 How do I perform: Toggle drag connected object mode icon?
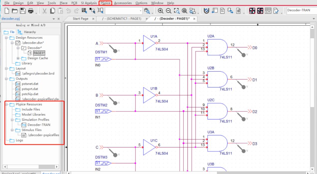tap(100, 11)
